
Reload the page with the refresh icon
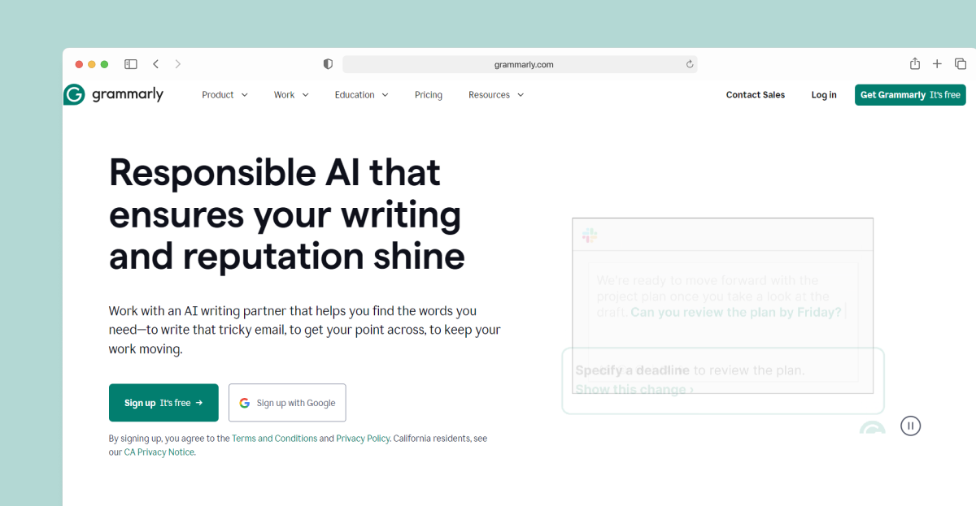pyautogui.click(x=690, y=64)
